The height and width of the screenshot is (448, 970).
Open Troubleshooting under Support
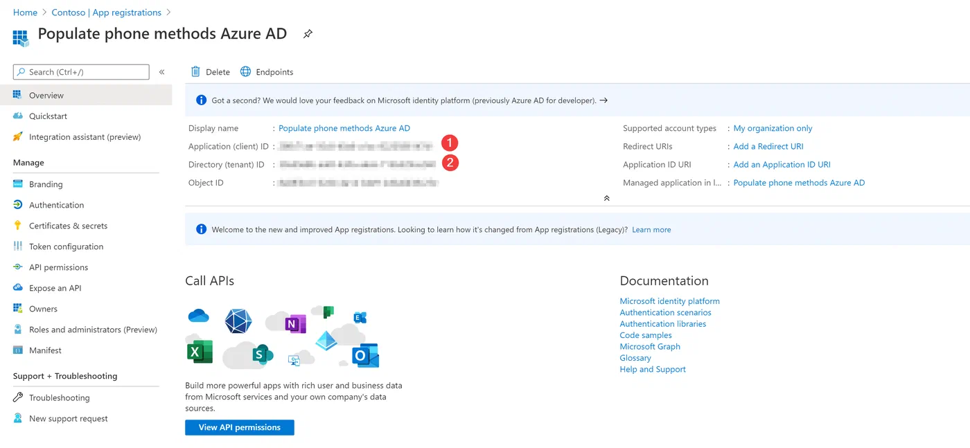point(86,397)
